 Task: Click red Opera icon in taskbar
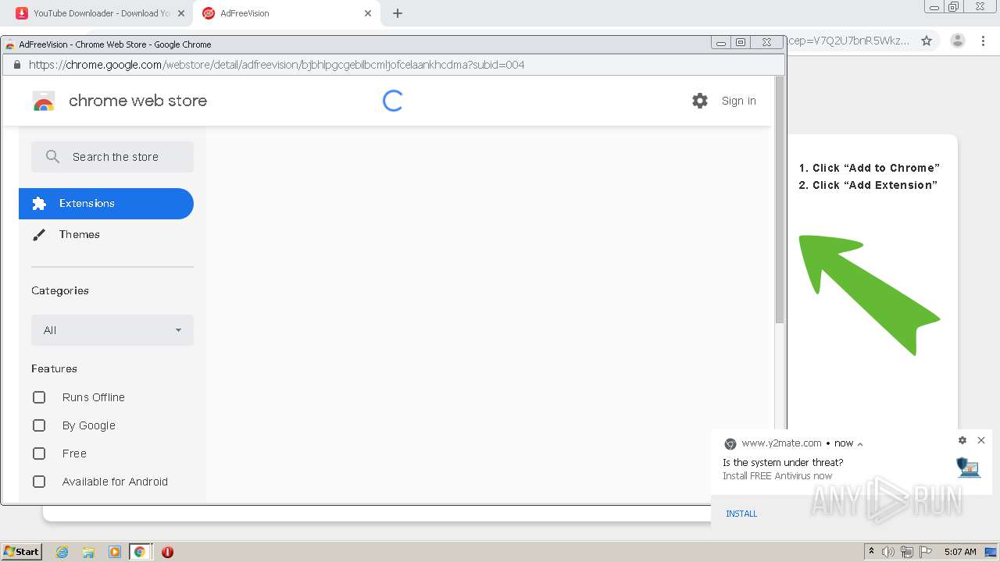(167, 552)
